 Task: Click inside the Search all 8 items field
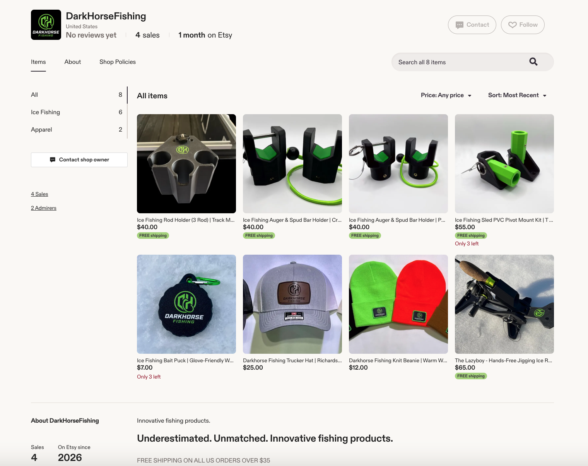coord(445,62)
